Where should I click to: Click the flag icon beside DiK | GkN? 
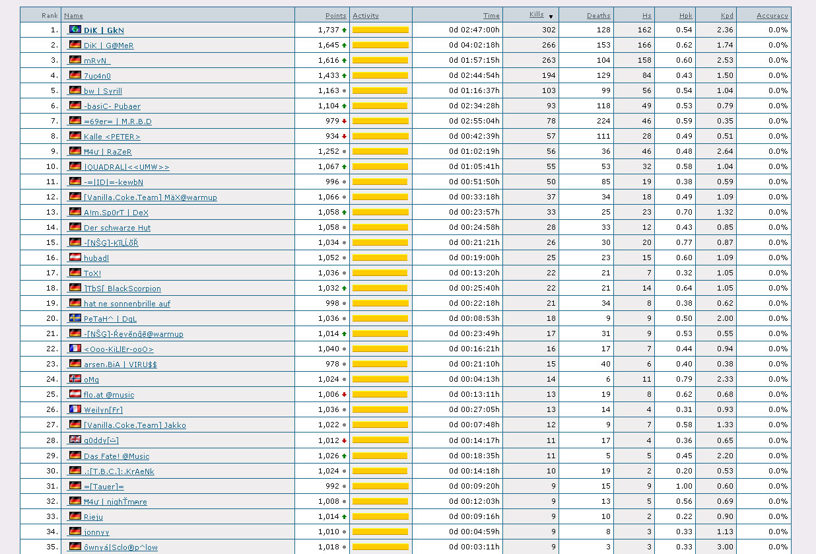coord(75,30)
